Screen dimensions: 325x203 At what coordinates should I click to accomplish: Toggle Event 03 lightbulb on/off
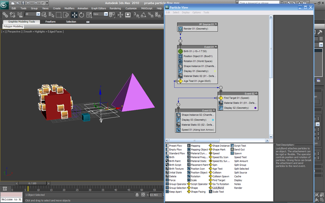point(214,111)
